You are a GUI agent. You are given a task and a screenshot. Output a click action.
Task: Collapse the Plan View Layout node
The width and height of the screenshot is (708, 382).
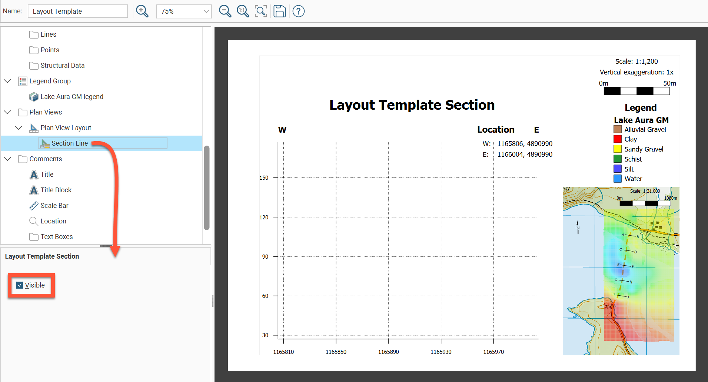pos(19,128)
